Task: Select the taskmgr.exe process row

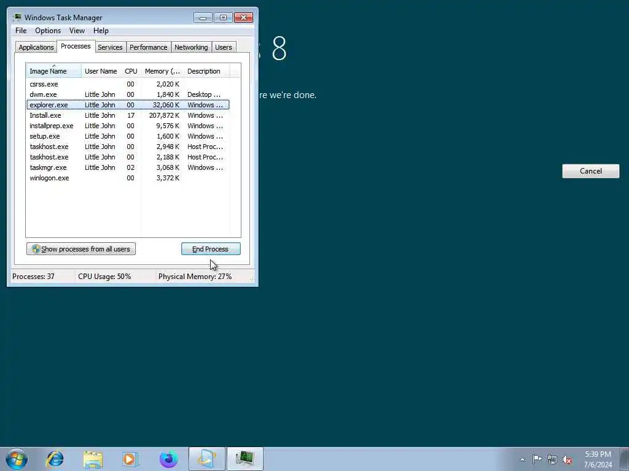Action: coord(128,167)
